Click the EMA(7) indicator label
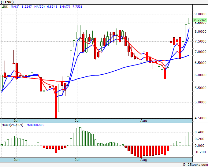Image resolution: width=208 pixels, height=167 pixels. [65, 7]
